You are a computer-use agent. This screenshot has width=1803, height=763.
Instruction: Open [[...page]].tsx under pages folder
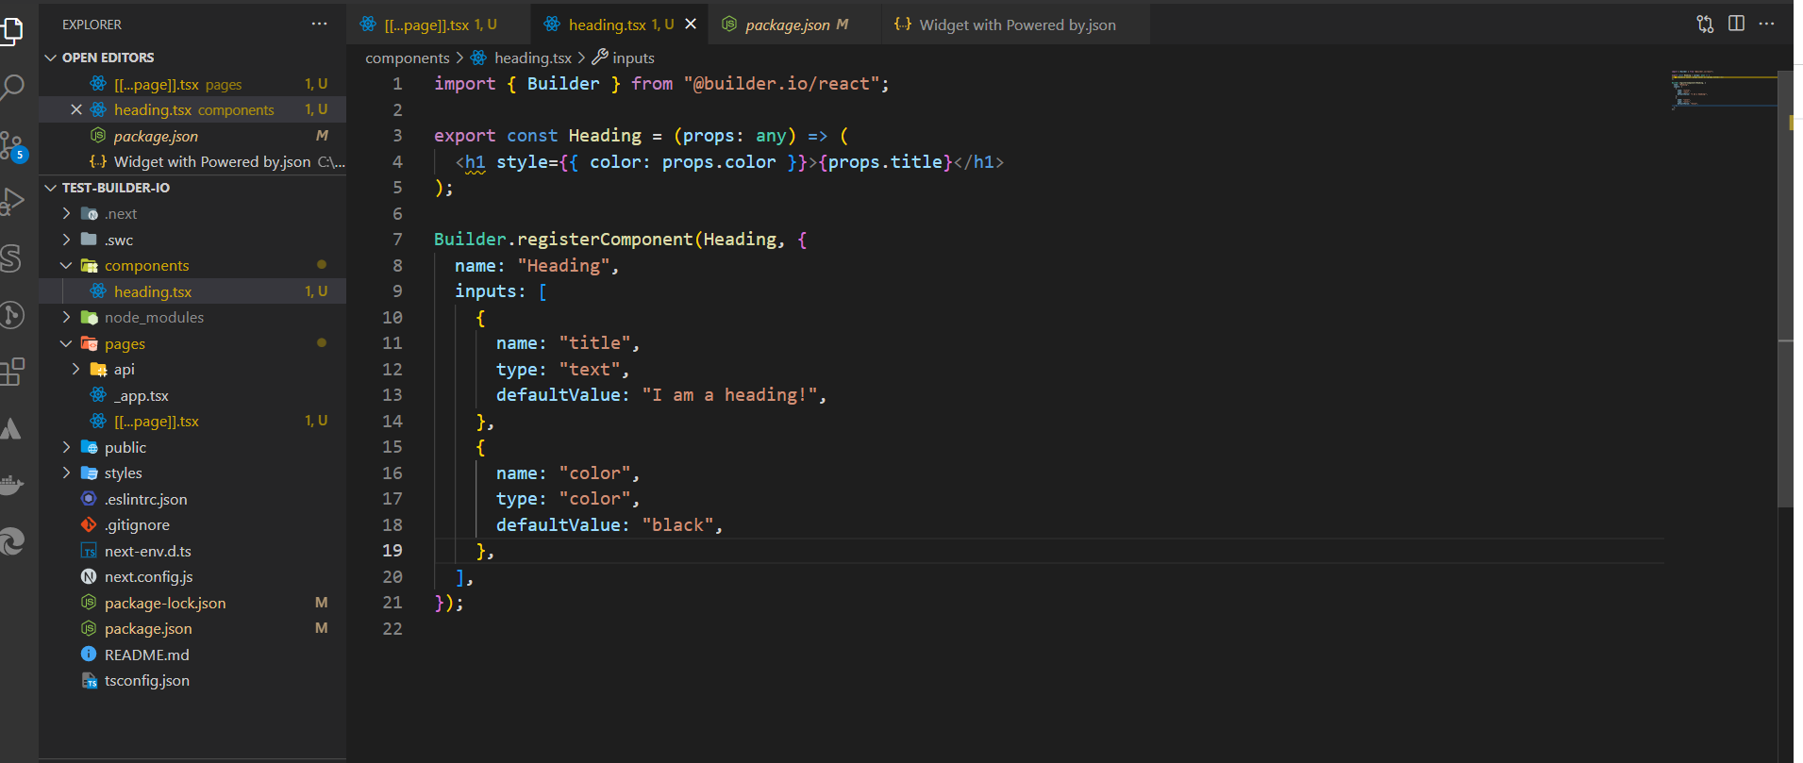point(192,422)
